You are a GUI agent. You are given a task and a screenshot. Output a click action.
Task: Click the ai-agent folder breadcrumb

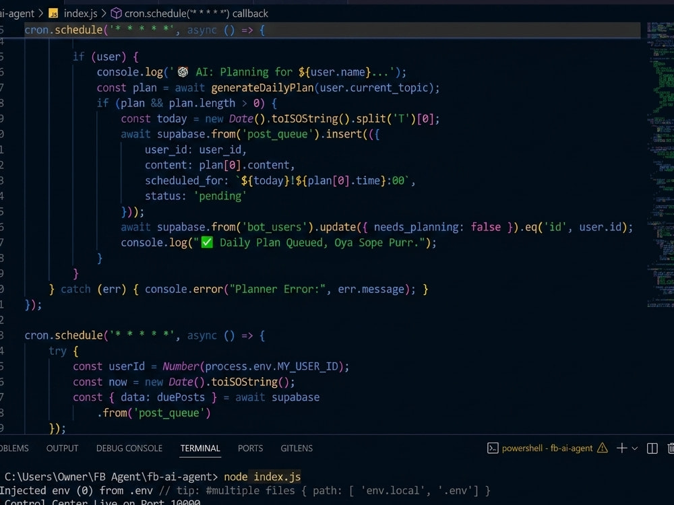tap(18, 13)
